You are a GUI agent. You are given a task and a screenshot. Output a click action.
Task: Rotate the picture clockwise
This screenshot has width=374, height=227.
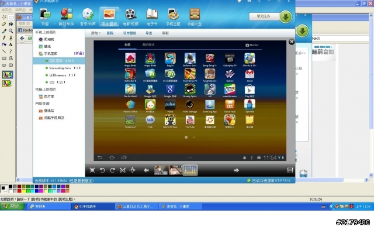coord(112,170)
